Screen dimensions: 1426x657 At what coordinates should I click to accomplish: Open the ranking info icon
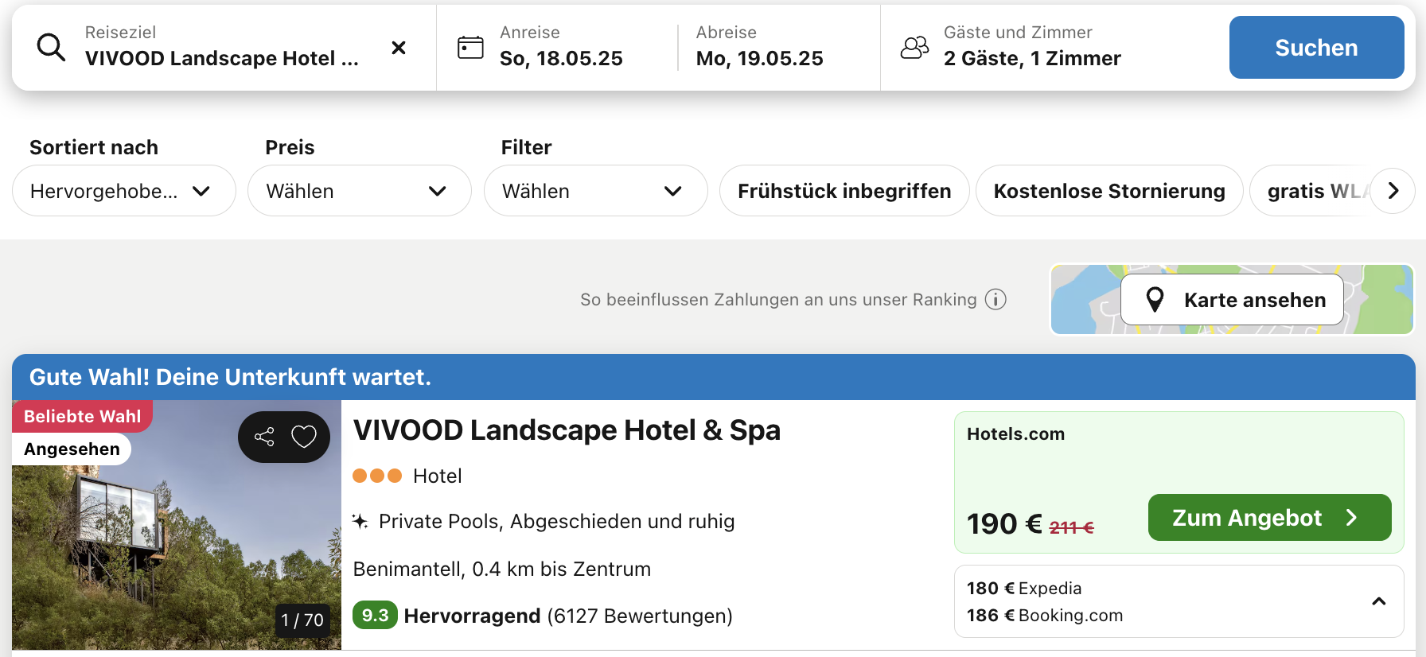pyautogui.click(x=995, y=300)
